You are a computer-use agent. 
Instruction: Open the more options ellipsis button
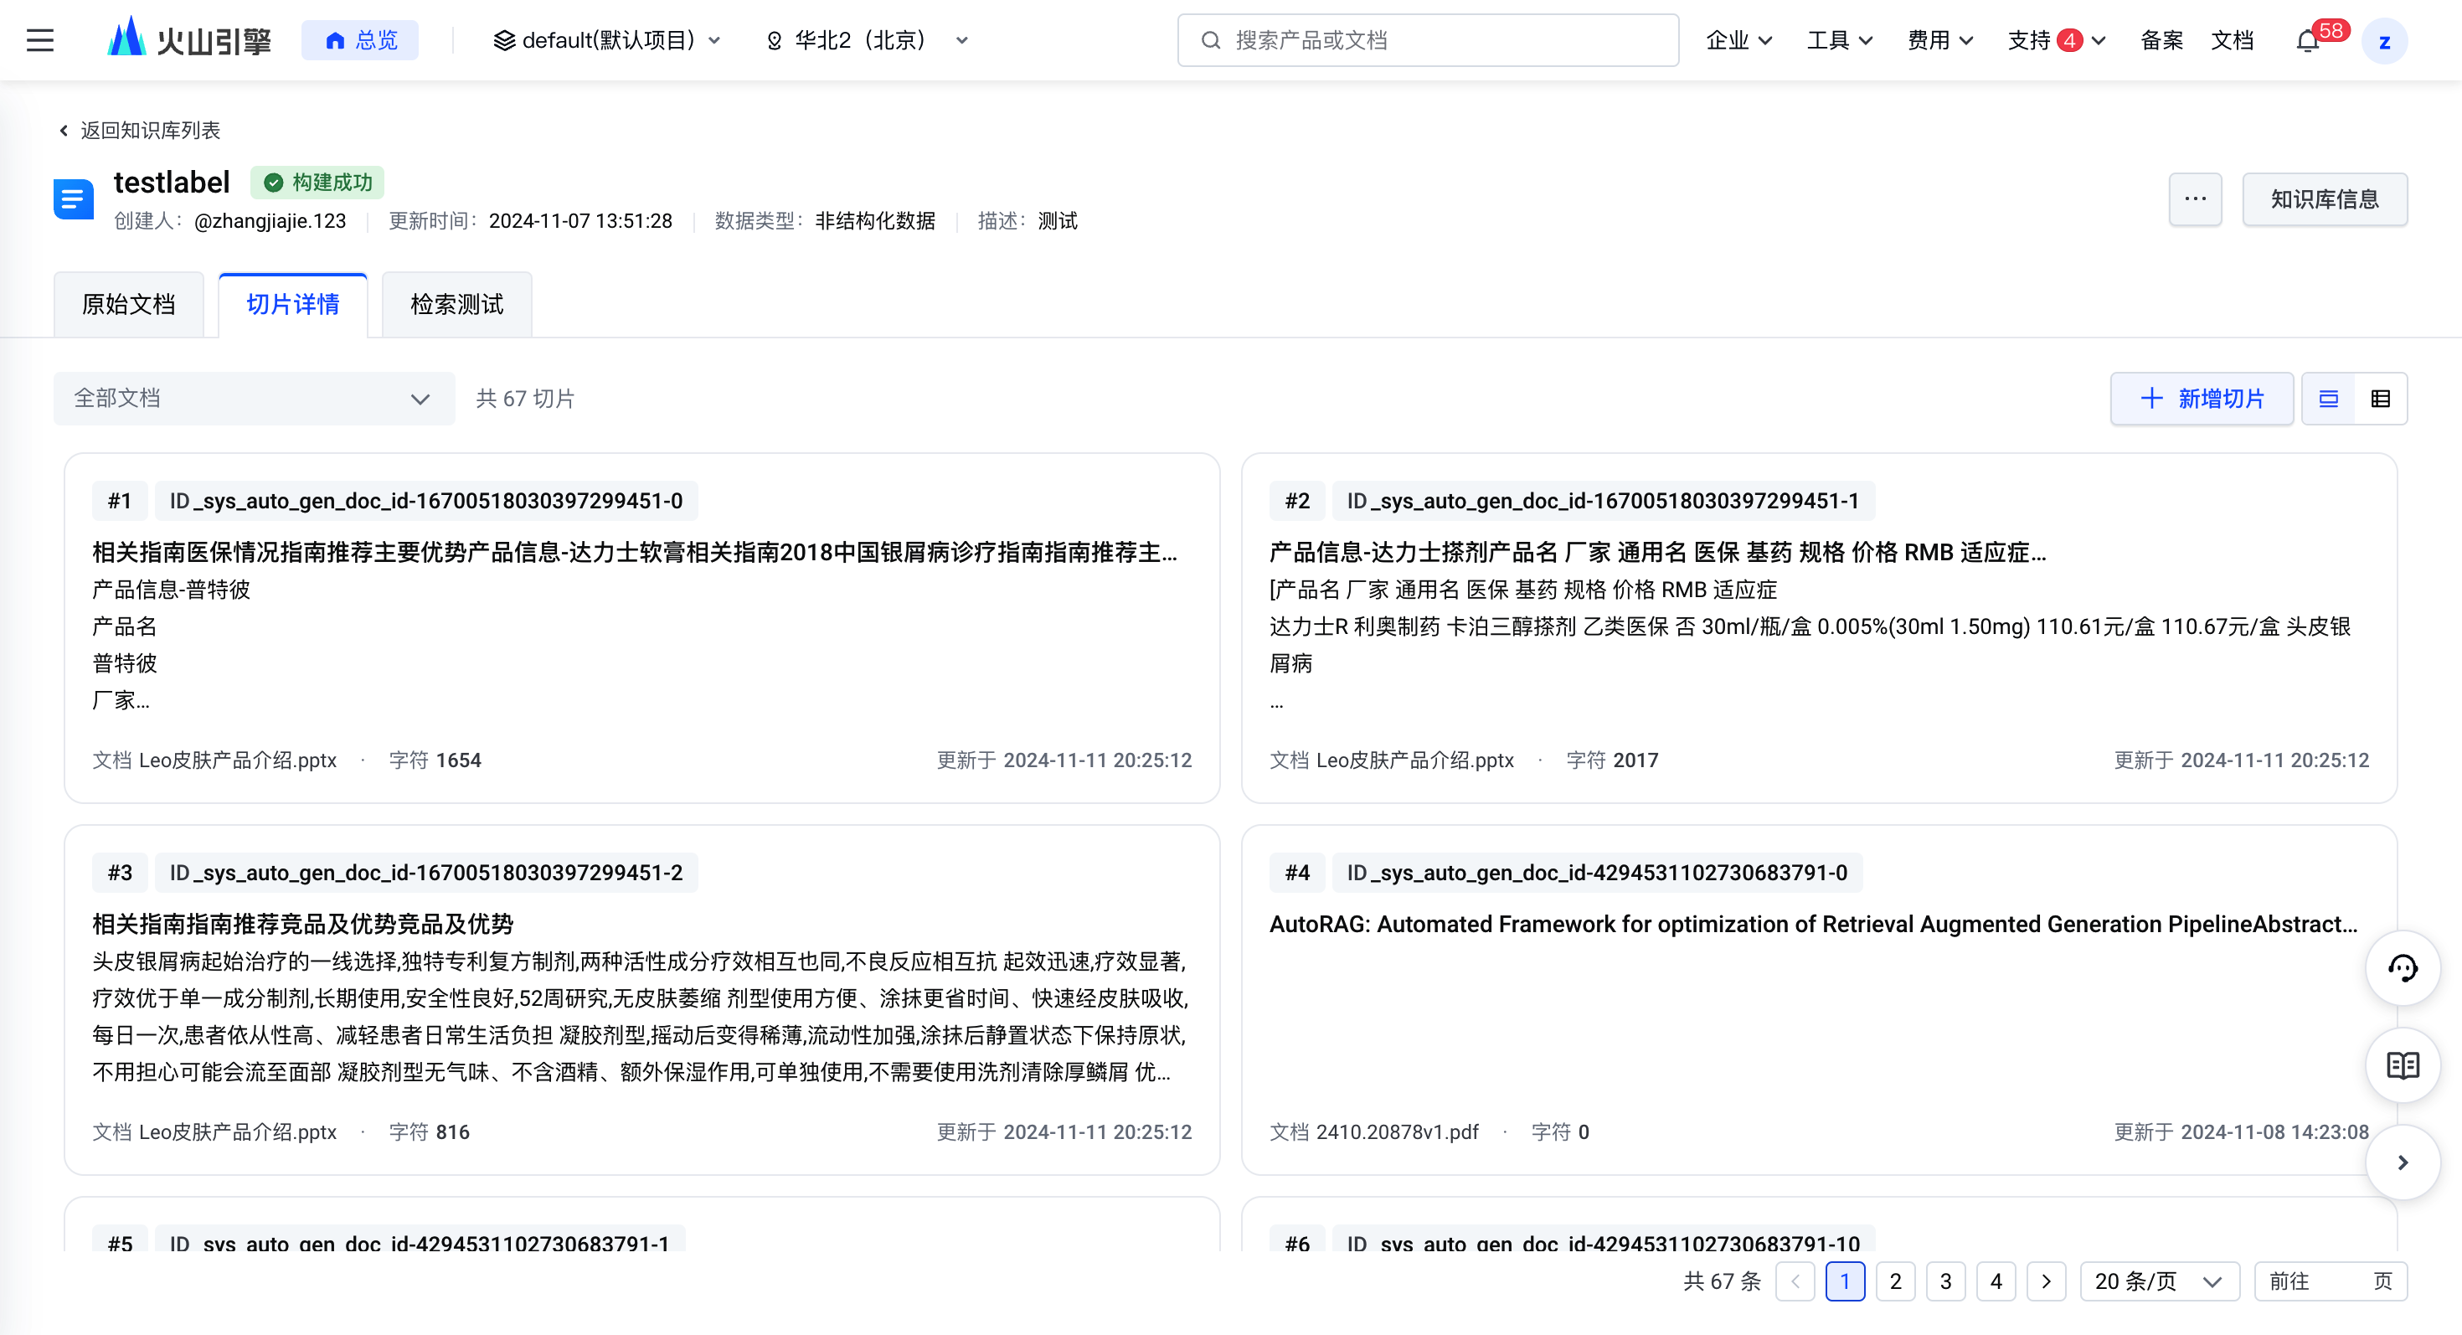click(x=2194, y=198)
